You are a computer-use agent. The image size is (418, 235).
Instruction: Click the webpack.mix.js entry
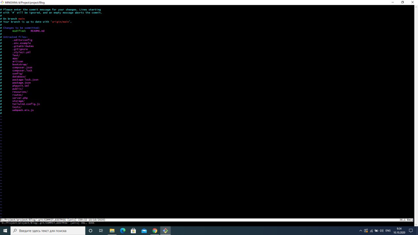[x=23, y=110]
